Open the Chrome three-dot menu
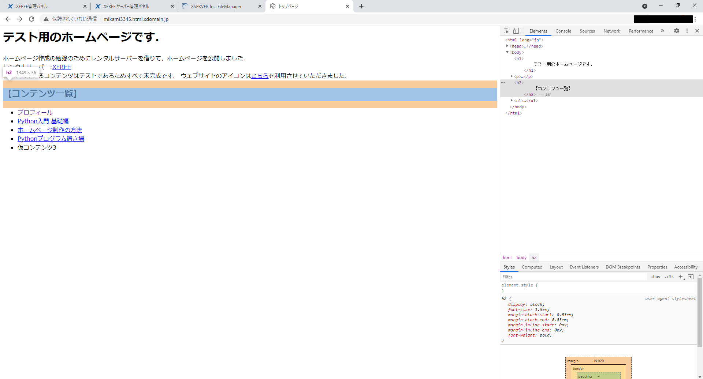703x379 pixels. pos(695,19)
